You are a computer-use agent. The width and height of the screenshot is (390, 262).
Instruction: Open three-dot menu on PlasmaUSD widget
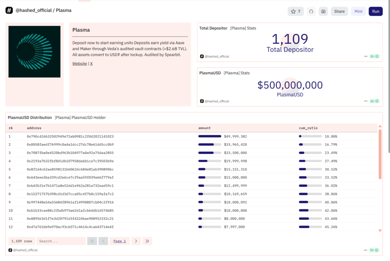(x=366, y=101)
